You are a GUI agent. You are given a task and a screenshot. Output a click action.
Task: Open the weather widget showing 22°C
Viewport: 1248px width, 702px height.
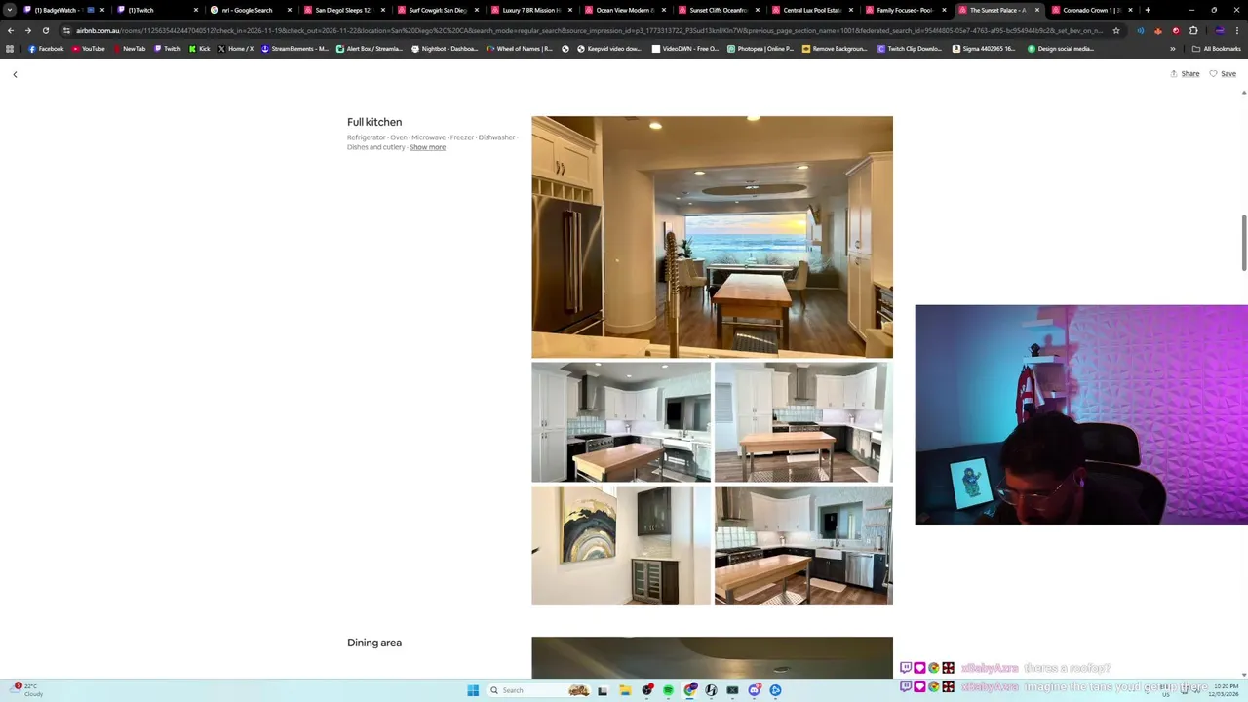tap(26, 690)
